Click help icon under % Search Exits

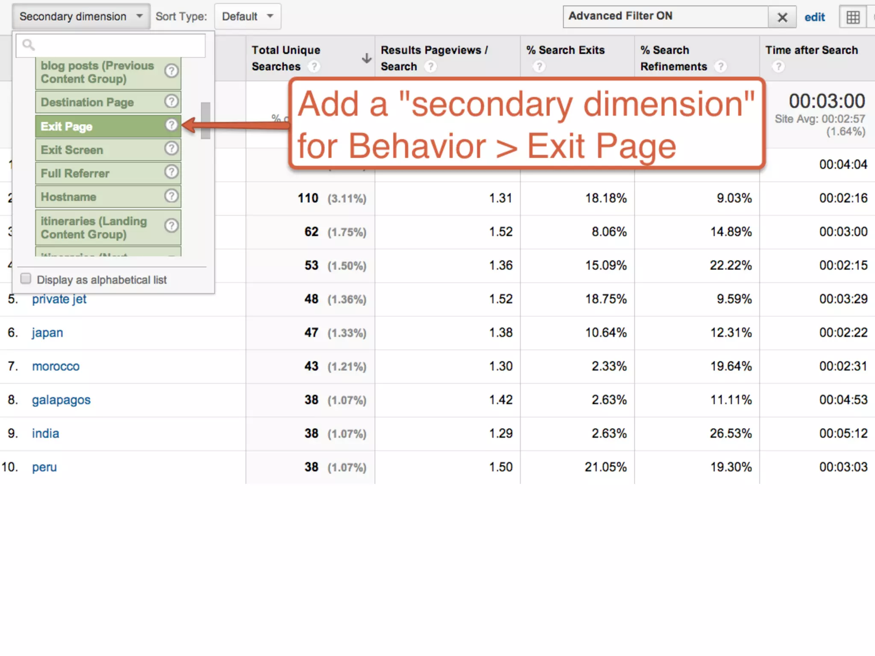point(539,67)
